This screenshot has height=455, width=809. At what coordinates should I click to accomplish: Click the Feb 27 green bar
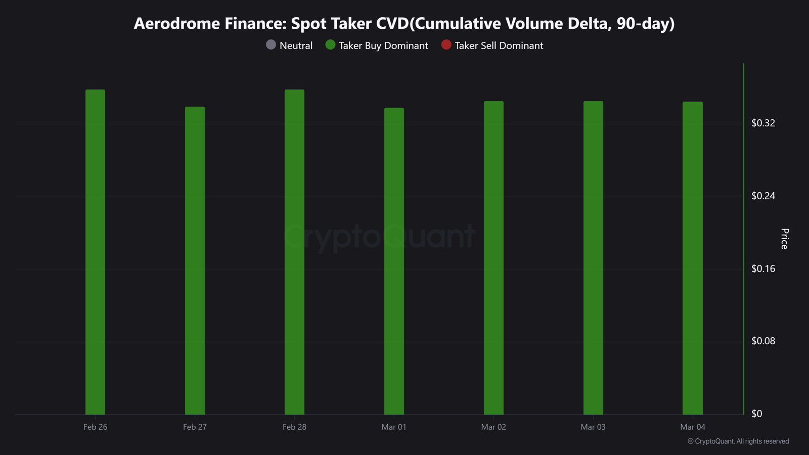tap(195, 260)
